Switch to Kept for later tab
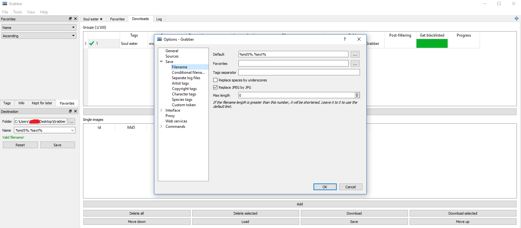Screen dimensions: 521x228 (42, 103)
